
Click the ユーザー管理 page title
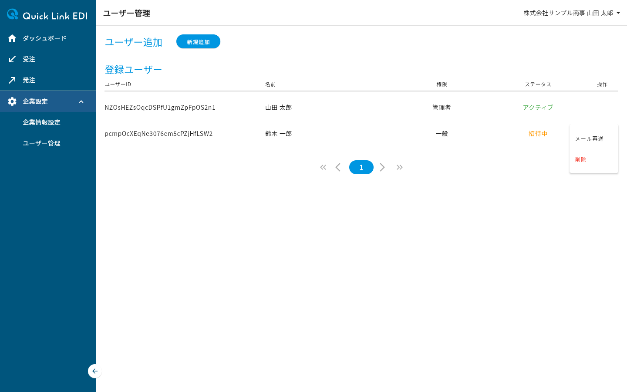[x=127, y=13]
